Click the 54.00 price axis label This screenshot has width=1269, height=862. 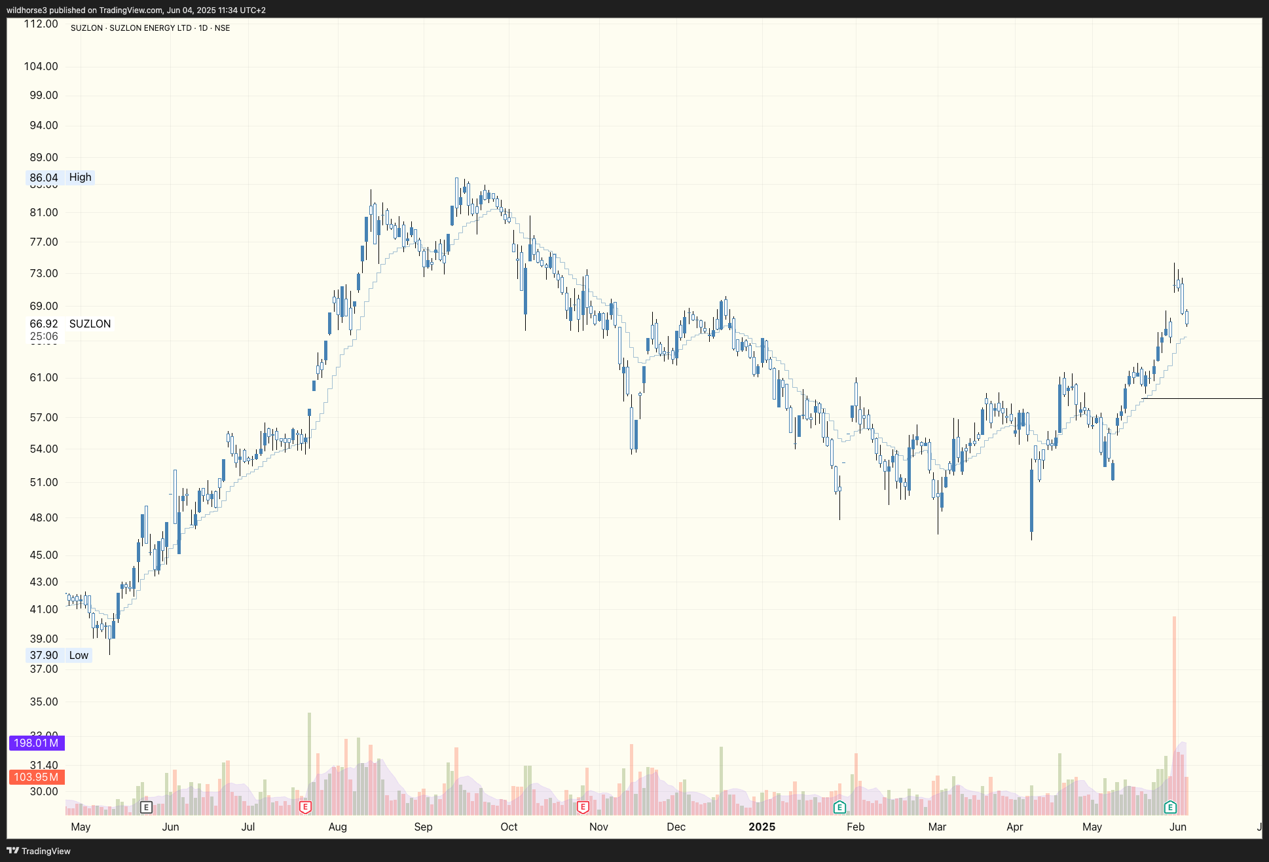tap(44, 449)
